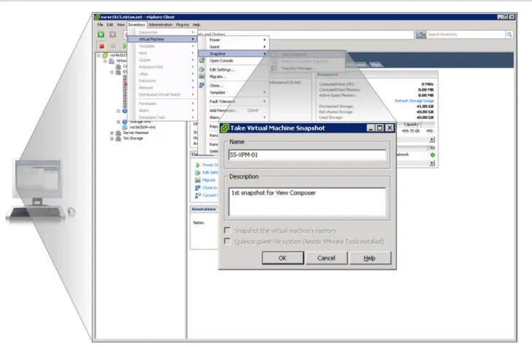
Task: Click OK in the snapshot dialog
Action: pos(283,258)
